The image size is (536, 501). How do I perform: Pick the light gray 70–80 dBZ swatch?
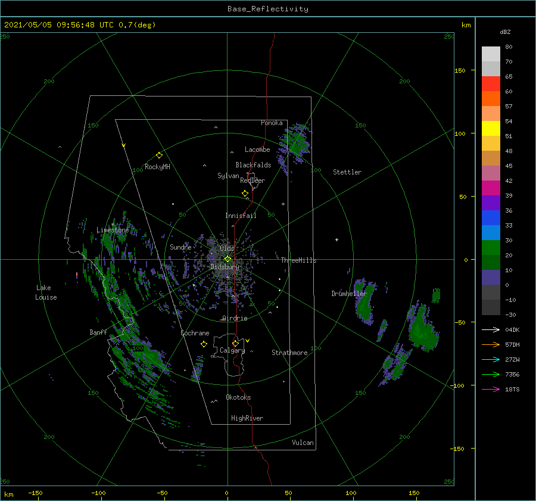coord(491,54)
